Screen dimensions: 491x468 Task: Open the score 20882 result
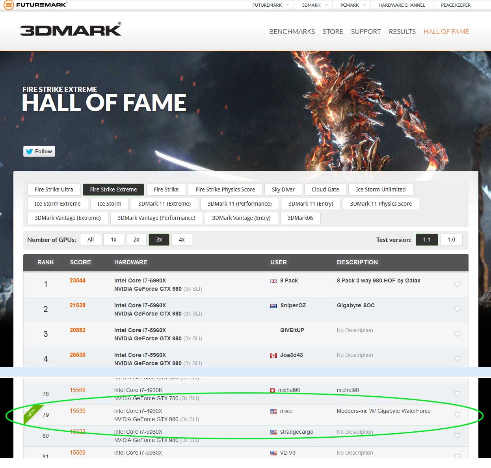click(78, 330)
